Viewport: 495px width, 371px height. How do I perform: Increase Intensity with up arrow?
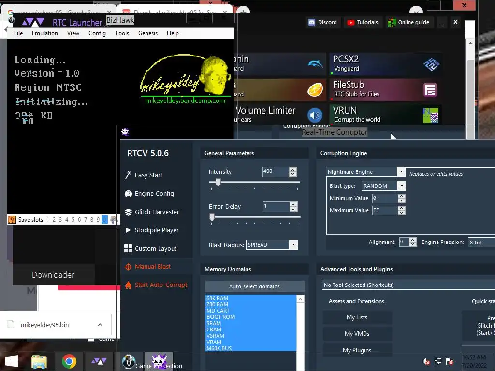click(293, 170)
